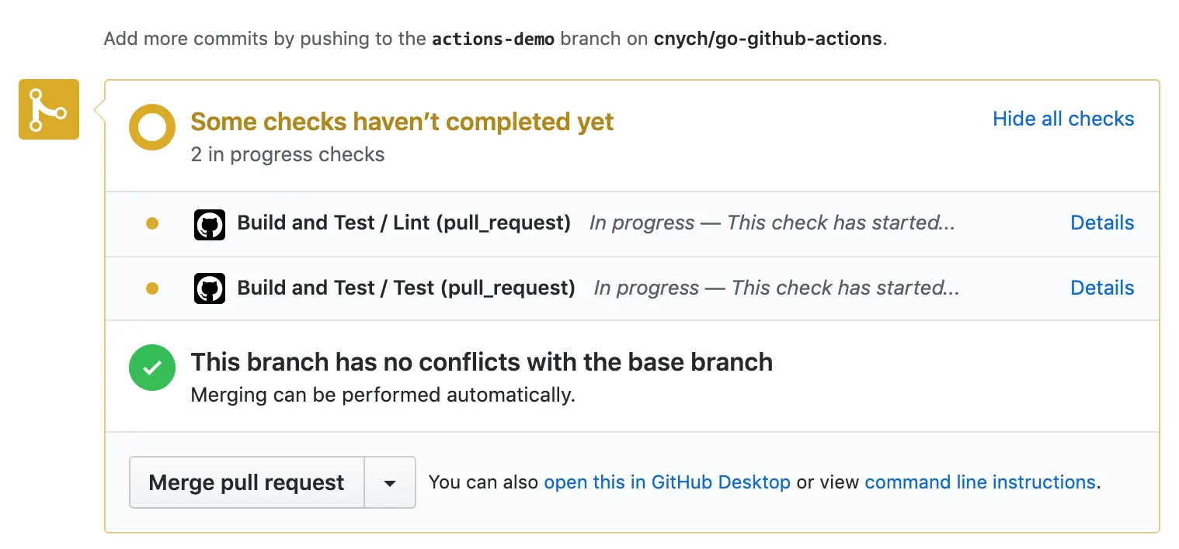Click the green checkmark success icon
This screenshot has height=549, width=1179.
[152, 368]
